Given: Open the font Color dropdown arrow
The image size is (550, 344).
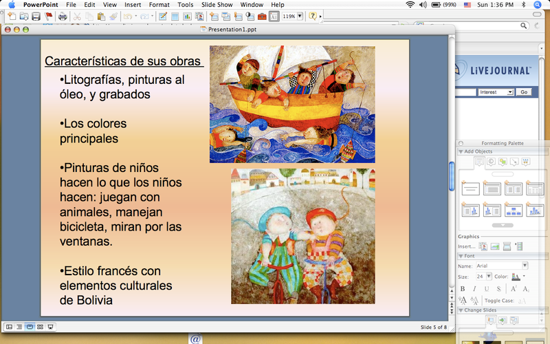Looking at the screenshot, I should (524, 277).
